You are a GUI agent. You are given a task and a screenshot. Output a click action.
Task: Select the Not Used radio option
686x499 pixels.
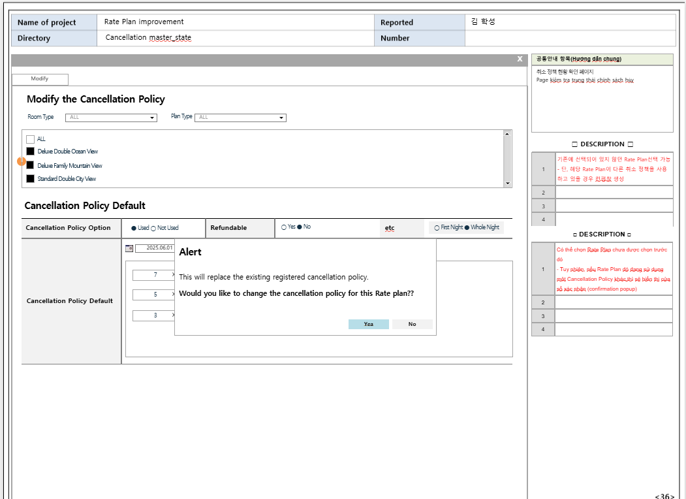coord(153,228)
